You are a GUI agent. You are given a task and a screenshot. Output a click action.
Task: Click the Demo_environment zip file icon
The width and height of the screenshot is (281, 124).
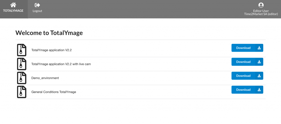point(22,78)
